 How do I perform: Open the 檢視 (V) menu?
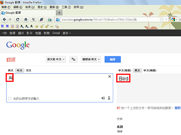click(30, 7)
